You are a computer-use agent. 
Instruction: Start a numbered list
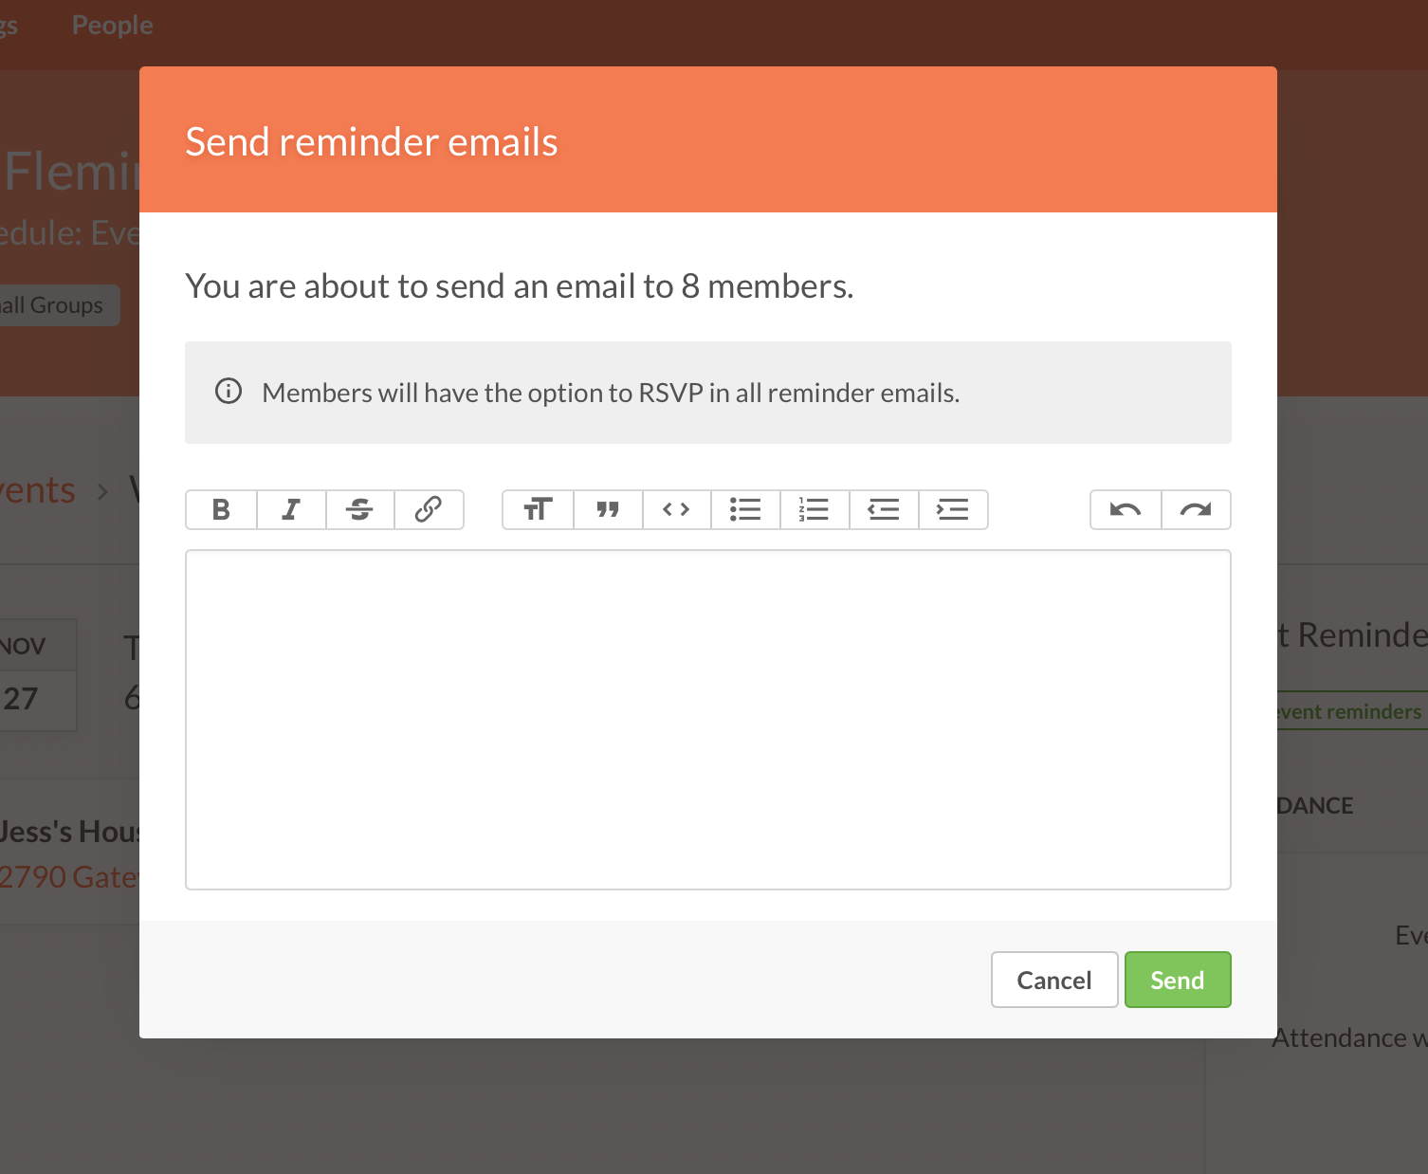[815, 510]
